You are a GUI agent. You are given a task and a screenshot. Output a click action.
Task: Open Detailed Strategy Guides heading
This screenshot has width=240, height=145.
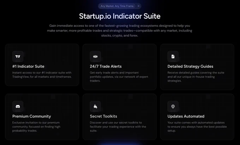190,66
